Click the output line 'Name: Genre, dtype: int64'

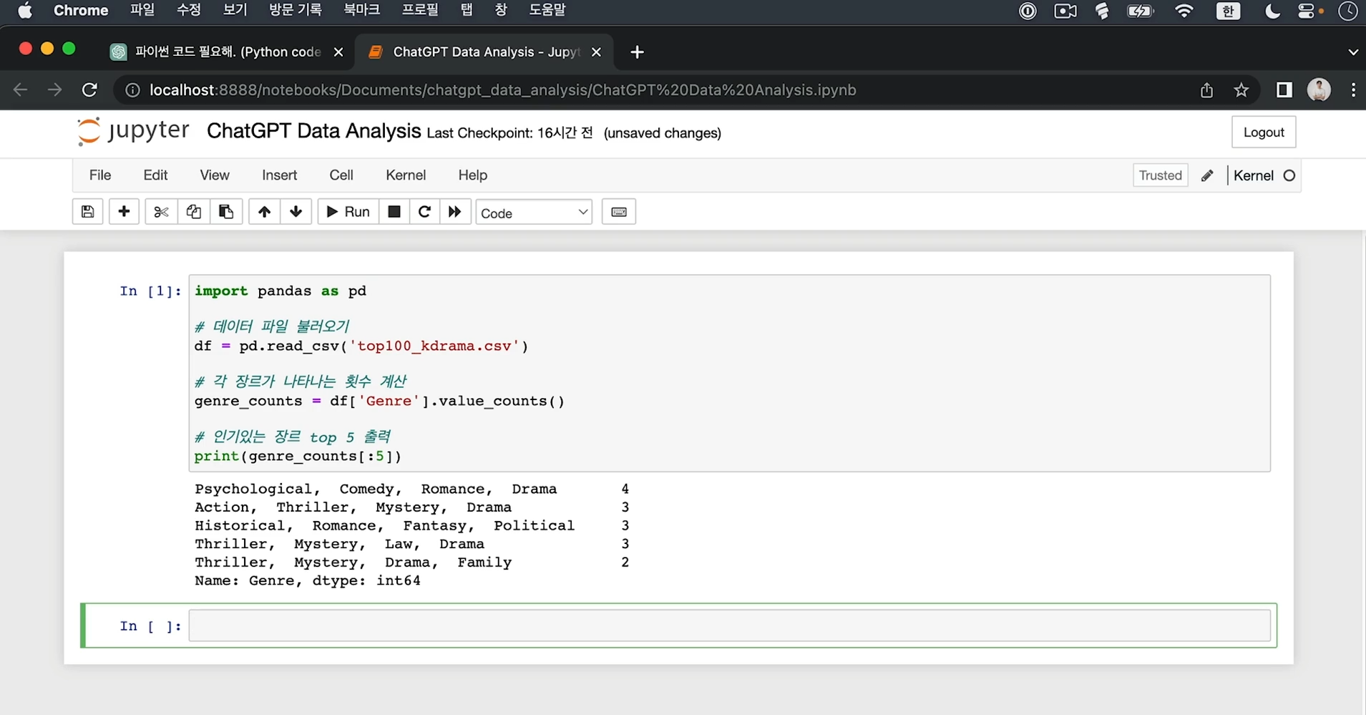pyautogui.click(x=308, y=580)
